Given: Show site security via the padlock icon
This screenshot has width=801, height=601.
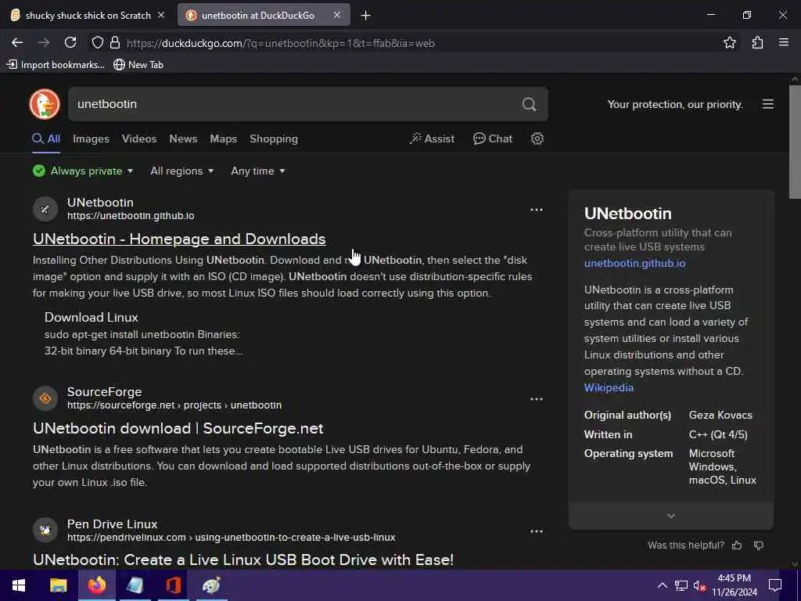Looking at the screenshot, I should 115,43.
